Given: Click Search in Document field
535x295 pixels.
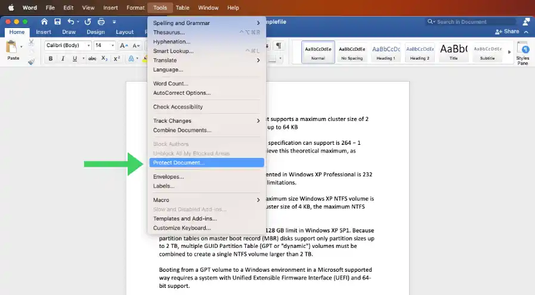Looking at the screenshot, I should [x=471, y=22].
